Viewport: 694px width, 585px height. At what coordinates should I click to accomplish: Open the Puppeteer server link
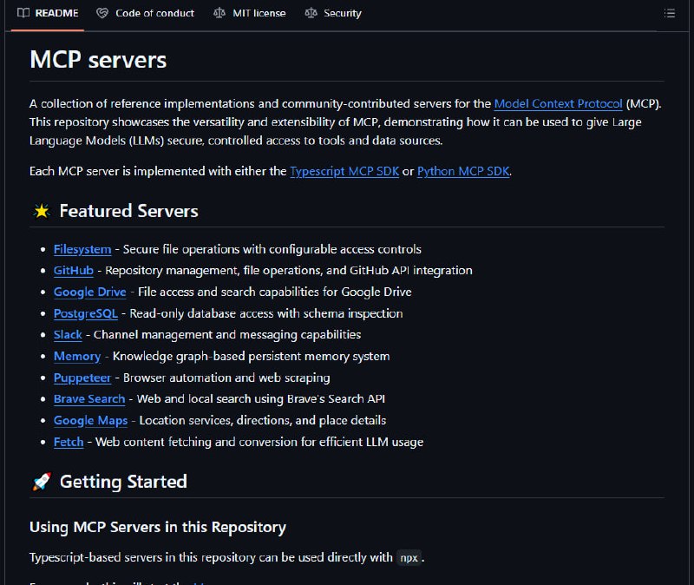[x=82, y=378]
